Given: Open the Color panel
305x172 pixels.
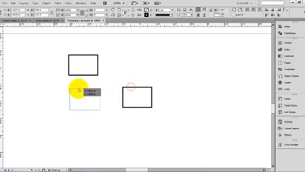Looking at the screenshot, I should (x=285, y=50).
